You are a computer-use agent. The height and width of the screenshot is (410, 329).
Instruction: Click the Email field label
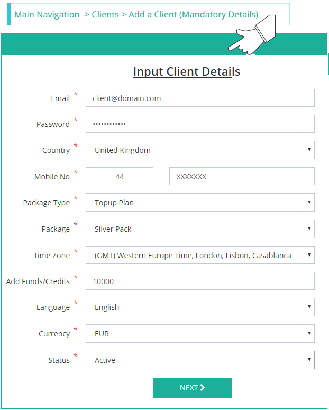coord(60,98)
